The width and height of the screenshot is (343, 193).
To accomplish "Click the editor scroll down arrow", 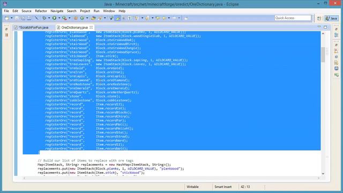I will coord(323,174).
